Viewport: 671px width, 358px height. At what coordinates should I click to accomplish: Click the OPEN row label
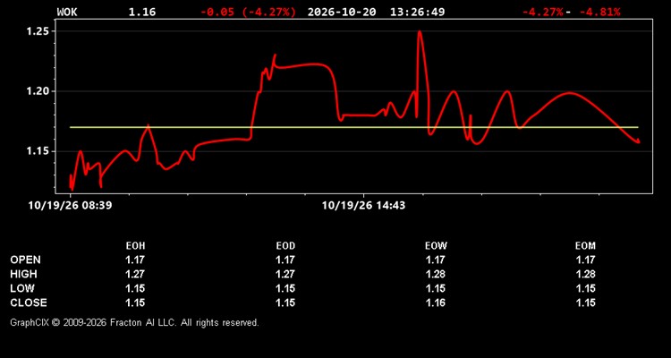click(x=26, y=260)
